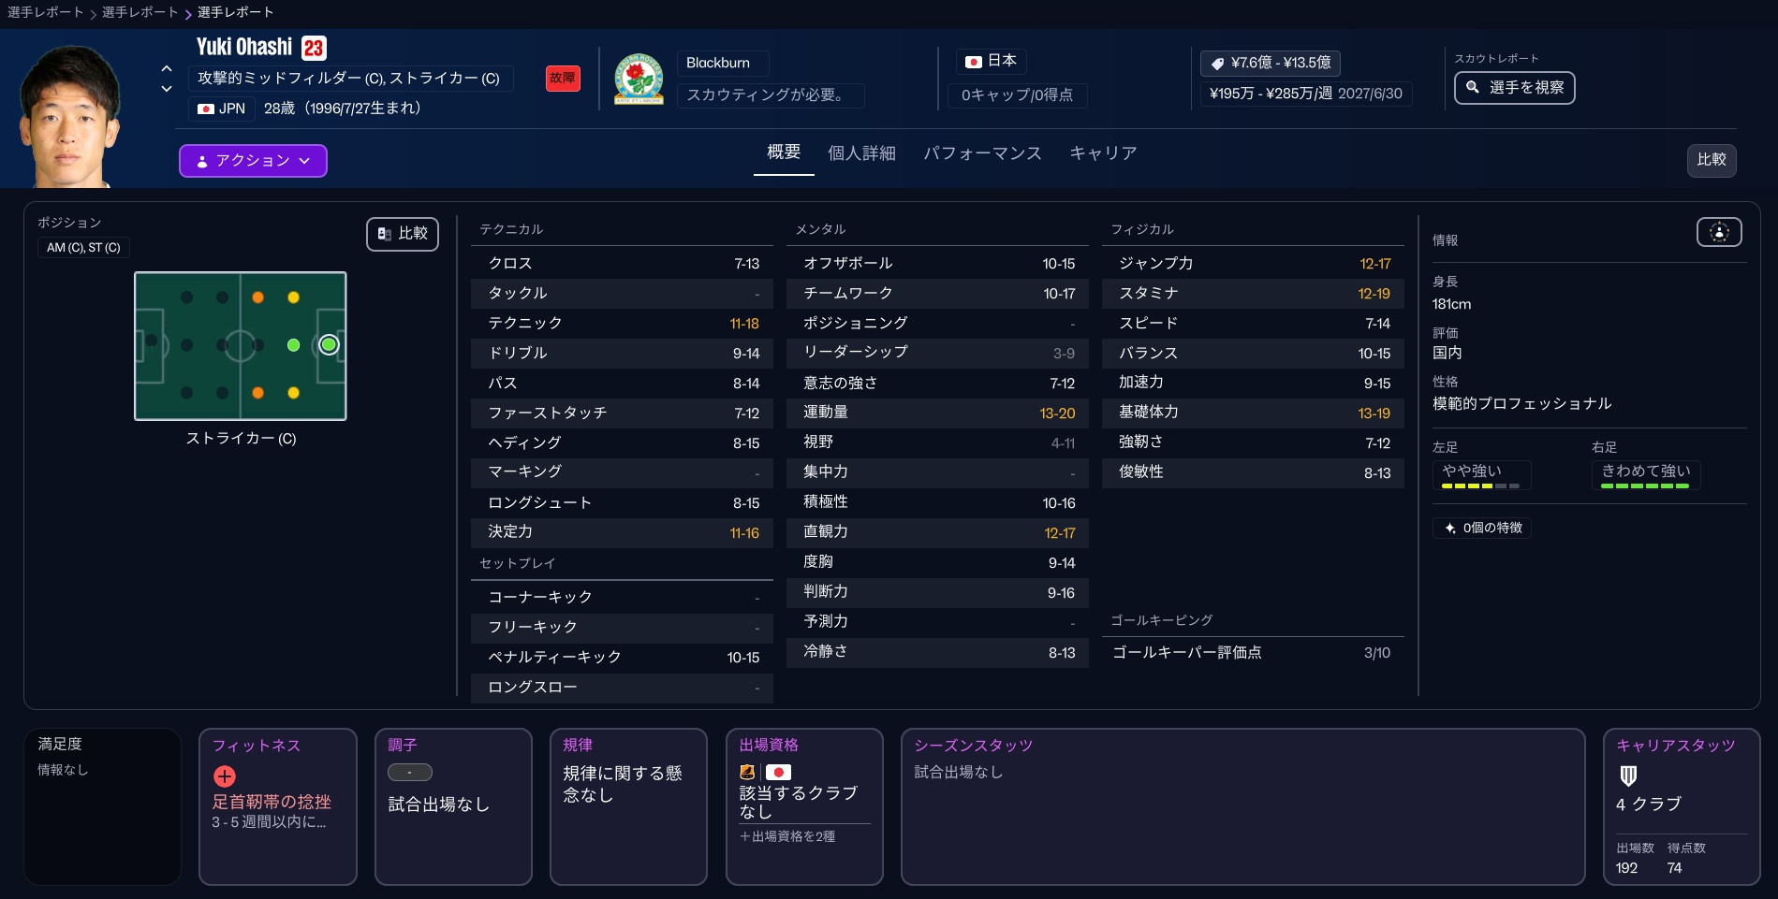Open the パフォーマンス tab
The height and width of the screenshot is (899, 1778).
tap(982, 153)
